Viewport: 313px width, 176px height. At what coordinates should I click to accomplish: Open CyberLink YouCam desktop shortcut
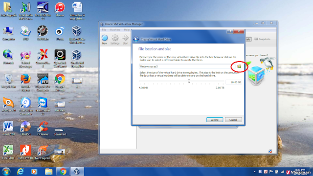[60, 59]
